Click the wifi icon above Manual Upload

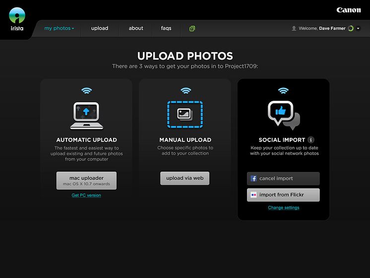(185, 91)
